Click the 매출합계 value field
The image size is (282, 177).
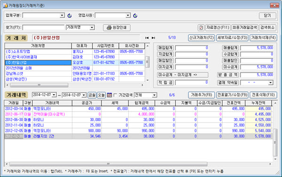[x=257, y=48]
